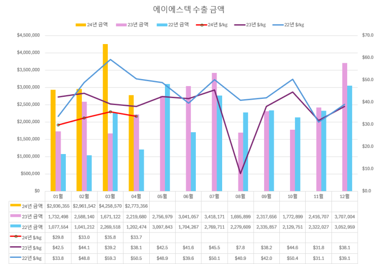Click the $40.0 right axis label
The width and height of the screenshot is (376, 264).
pos(367,102)
